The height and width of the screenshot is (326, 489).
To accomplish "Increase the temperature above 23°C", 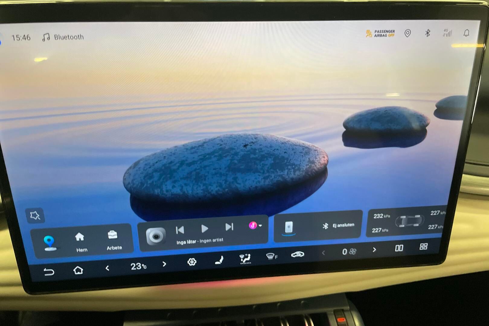I will point(164,264).
